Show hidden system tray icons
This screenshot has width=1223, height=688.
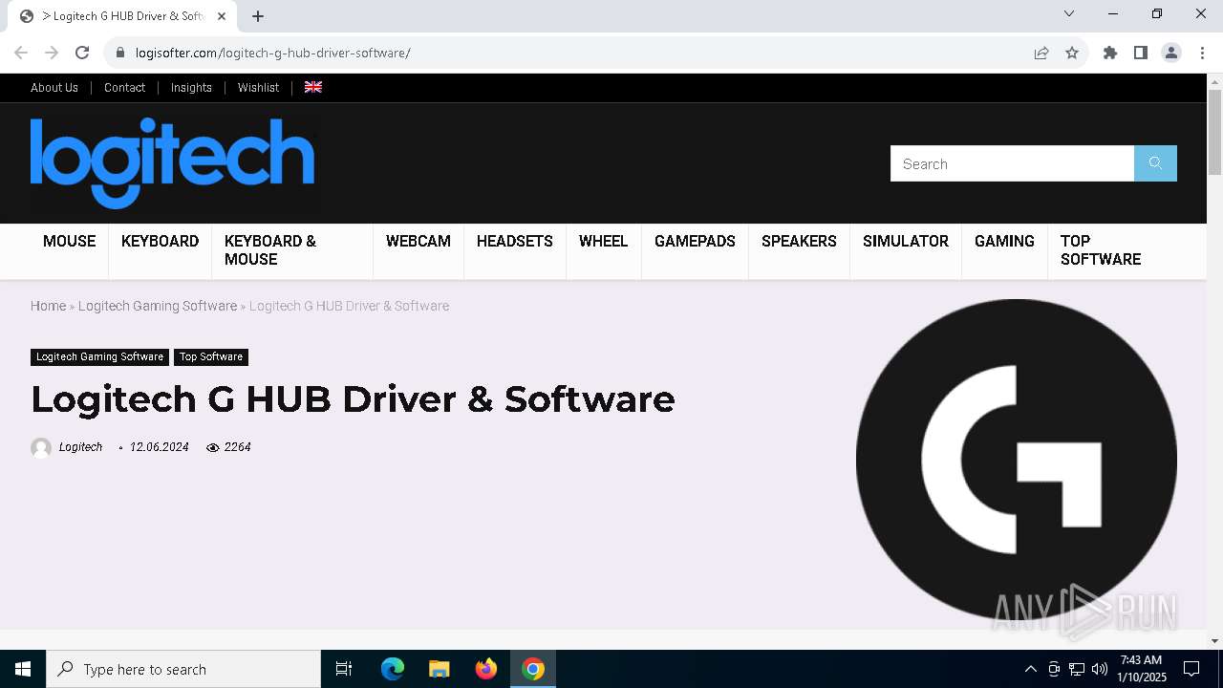pos(1030,669)
